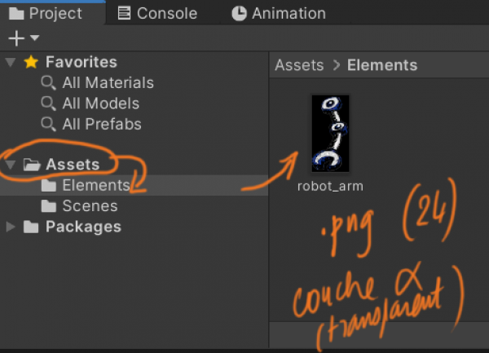The width and height of the screenshot is (489, 353).
Task: Click the Assets open folder icon
Action: click(x=32, y=165)
